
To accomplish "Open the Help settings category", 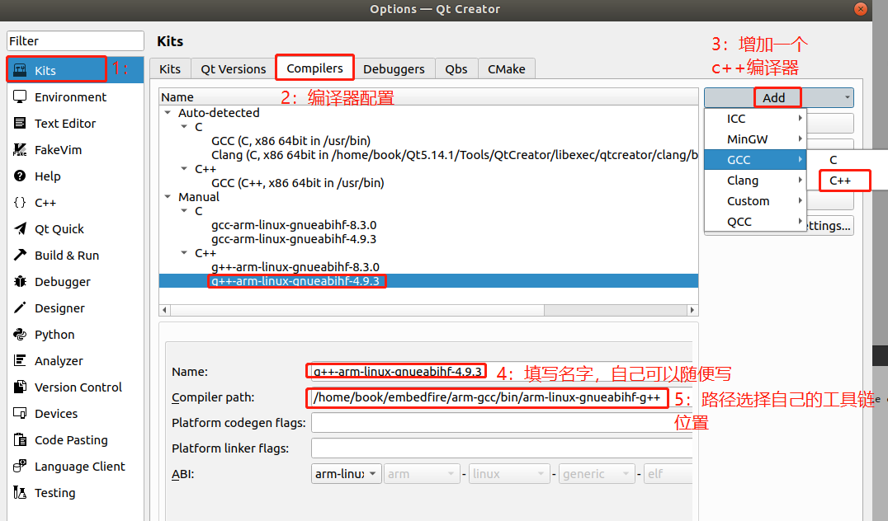I will click(x=75, y=176).
